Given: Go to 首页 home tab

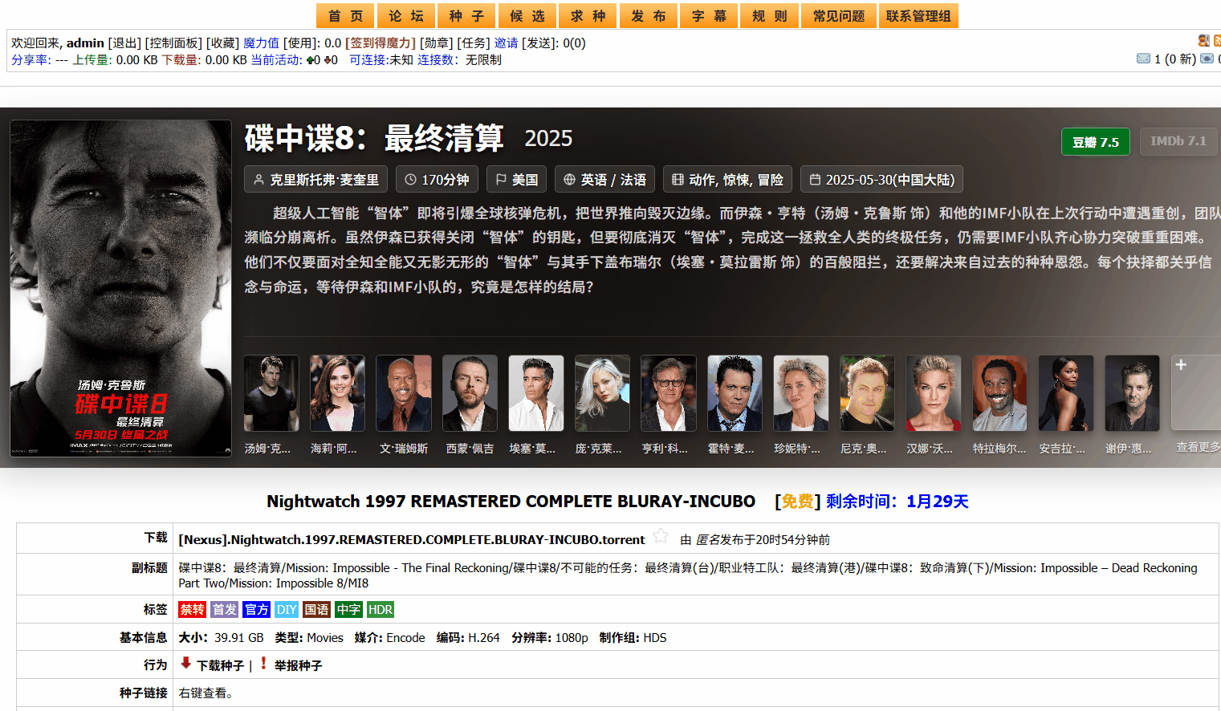Looking at the screenshot, I should [x=346, y=16].
